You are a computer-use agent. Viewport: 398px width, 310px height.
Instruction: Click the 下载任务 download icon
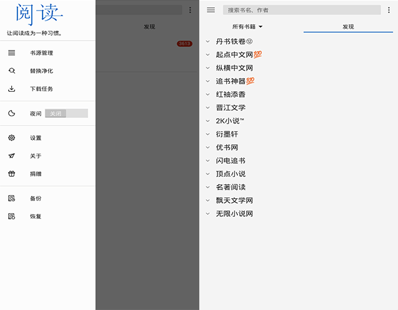coord(11,89)
